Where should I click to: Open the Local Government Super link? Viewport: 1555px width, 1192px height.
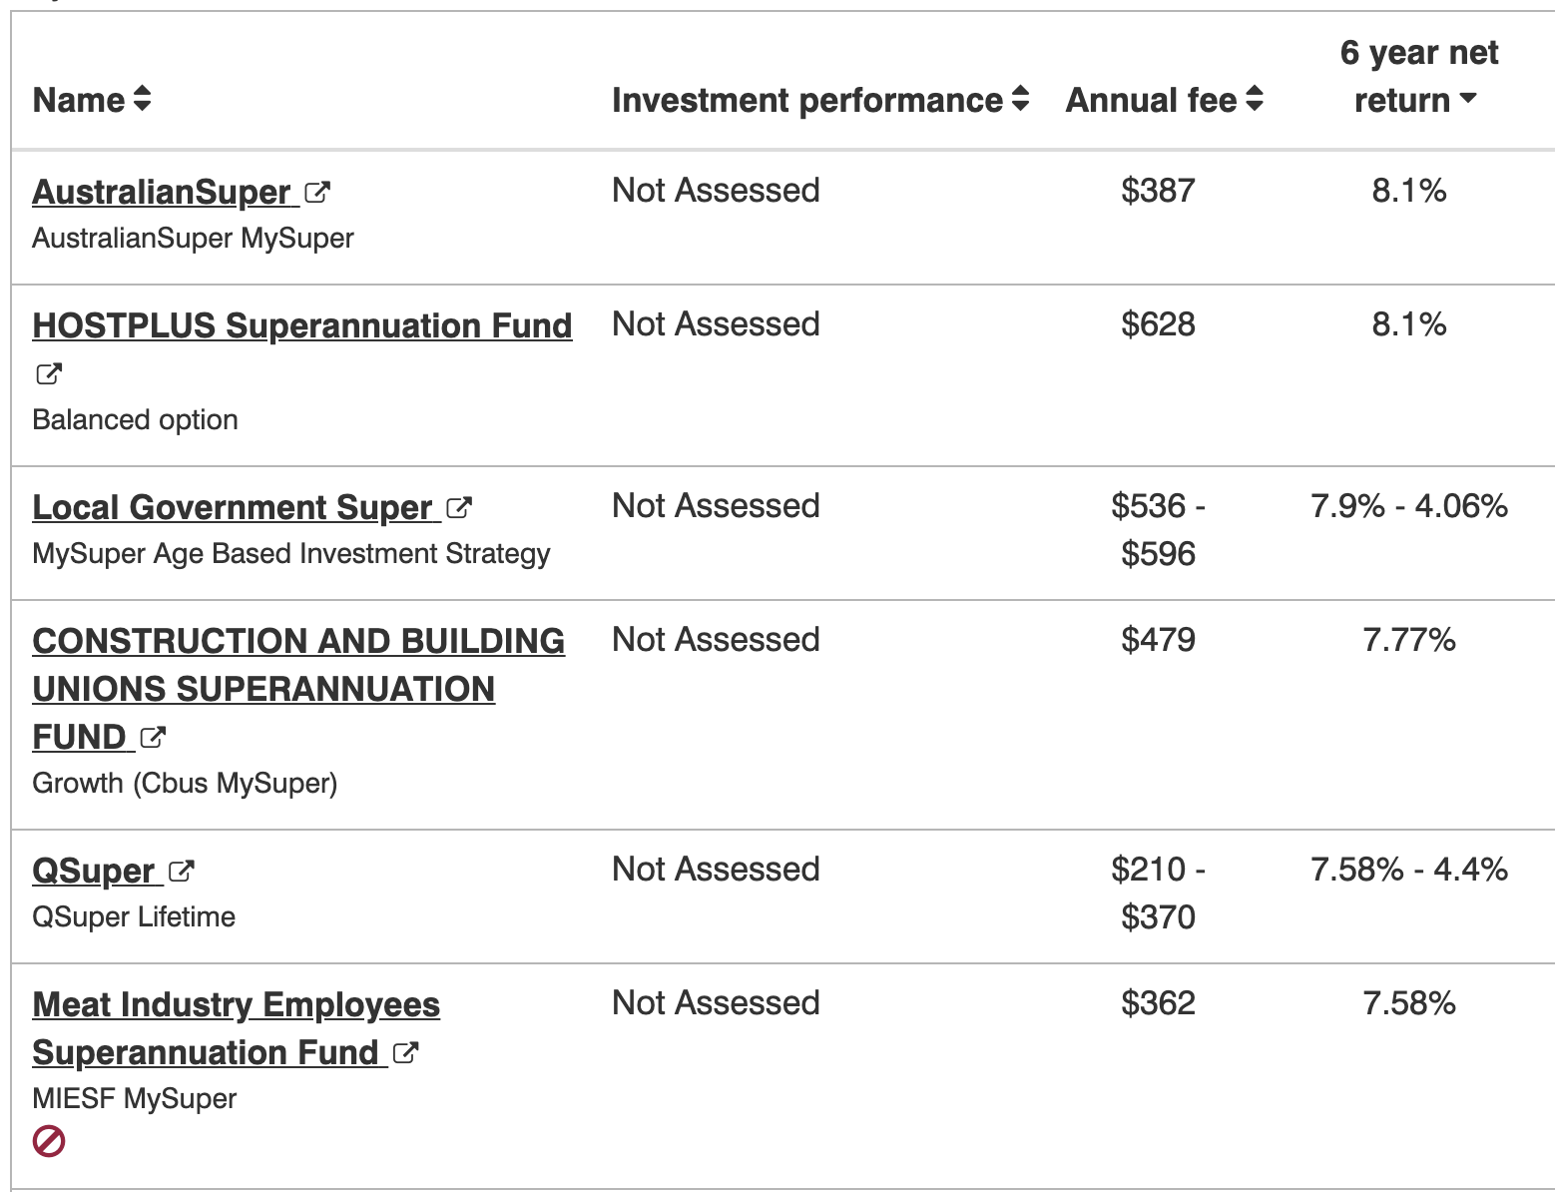233,507
